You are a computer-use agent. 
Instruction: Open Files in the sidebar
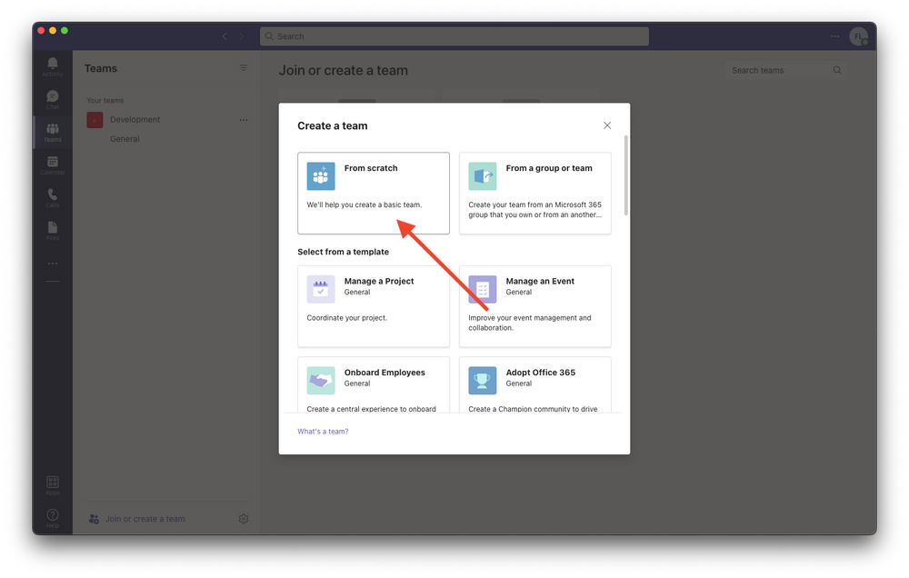pos(52,230)
